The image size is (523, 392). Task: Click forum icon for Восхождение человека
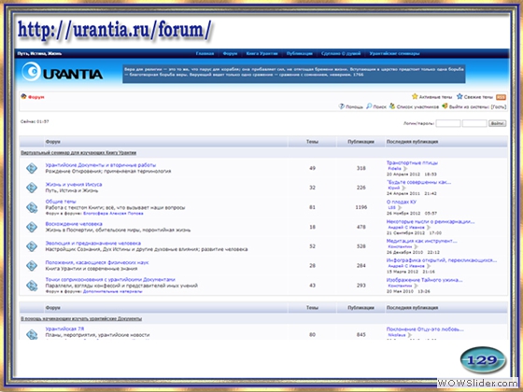[32, 227]
